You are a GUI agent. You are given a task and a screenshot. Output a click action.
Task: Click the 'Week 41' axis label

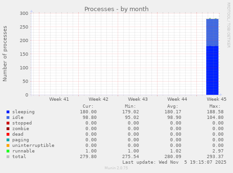(59, 99)
